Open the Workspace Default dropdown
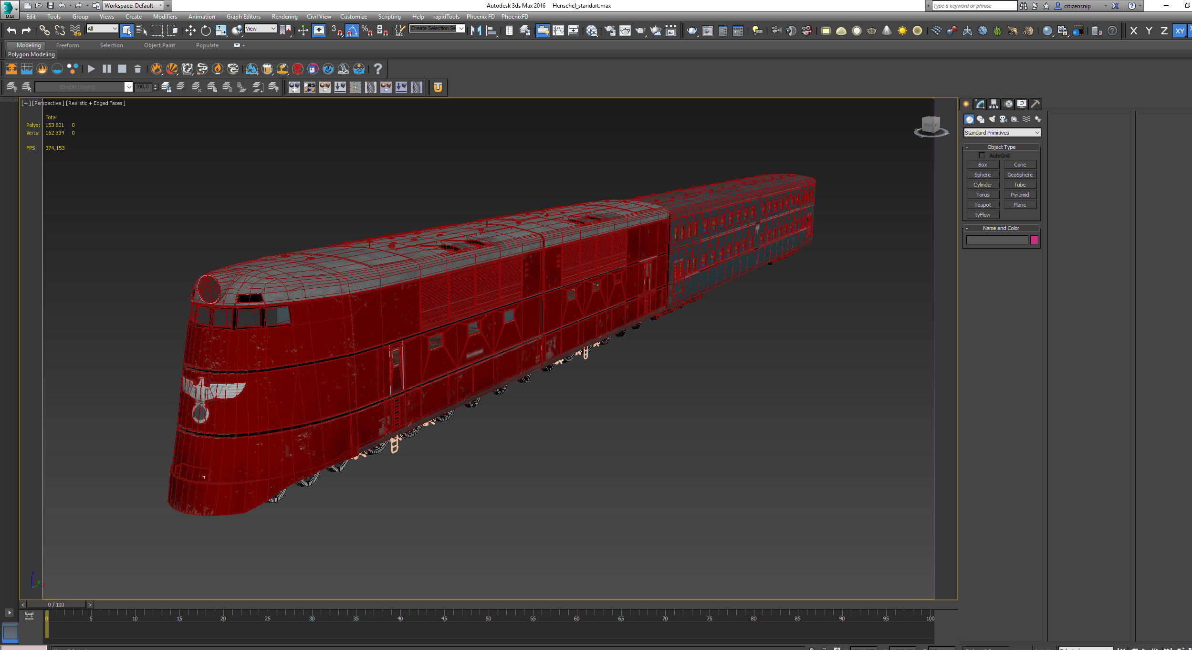The height and width of the screenshot is (650, 1192). coord(134,6)
